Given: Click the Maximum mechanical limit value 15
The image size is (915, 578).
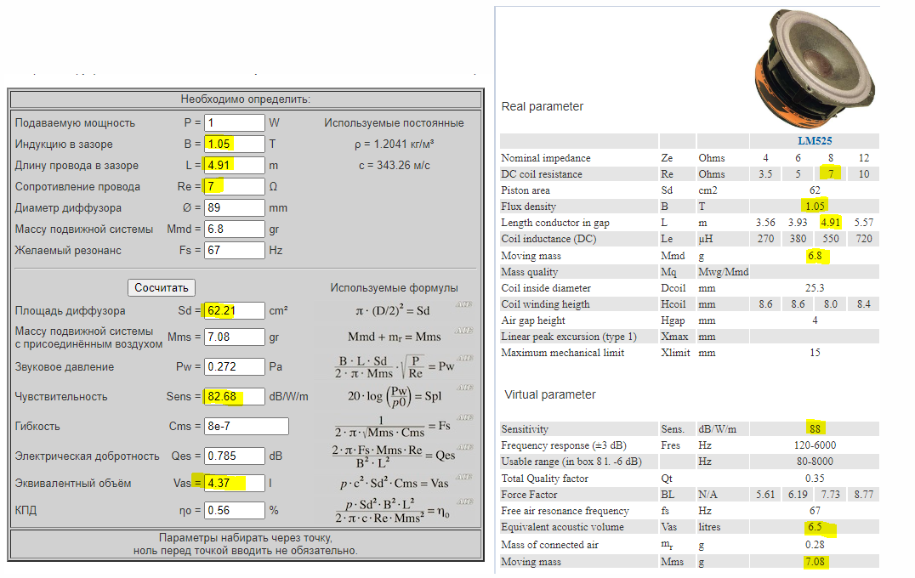Looking at the screenshot, I should pyautogui.click(x=815, y=352).
